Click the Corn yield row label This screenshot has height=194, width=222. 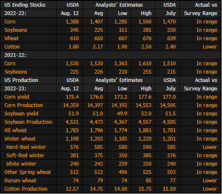17,97
